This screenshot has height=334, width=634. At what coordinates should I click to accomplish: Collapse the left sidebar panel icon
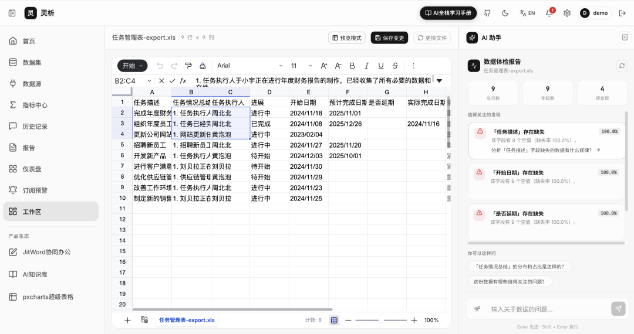12,13
